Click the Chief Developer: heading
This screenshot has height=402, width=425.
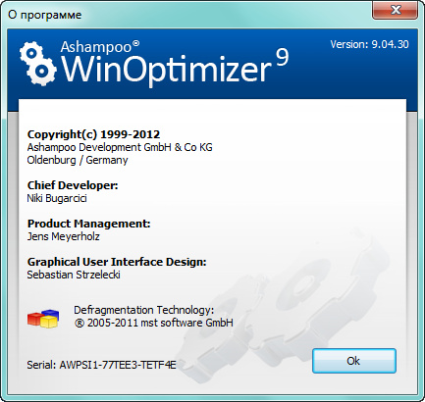(73, 185)
